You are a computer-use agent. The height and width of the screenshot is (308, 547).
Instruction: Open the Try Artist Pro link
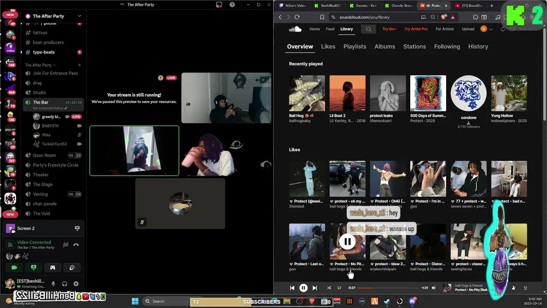tap(416, 29)
